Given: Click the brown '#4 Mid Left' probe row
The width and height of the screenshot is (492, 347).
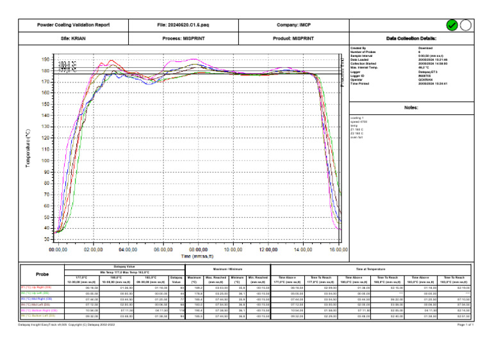Looking at the screenshot, I should 246,305.
